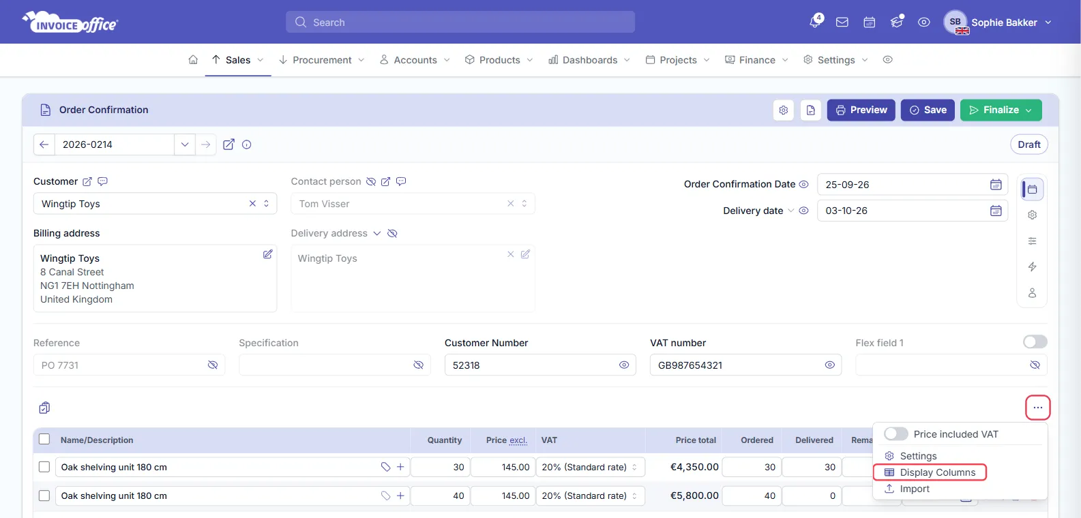This screenshot has height=518, width=1081.
Task: Open the Procurement navigation menu
Action: [322, 60]
